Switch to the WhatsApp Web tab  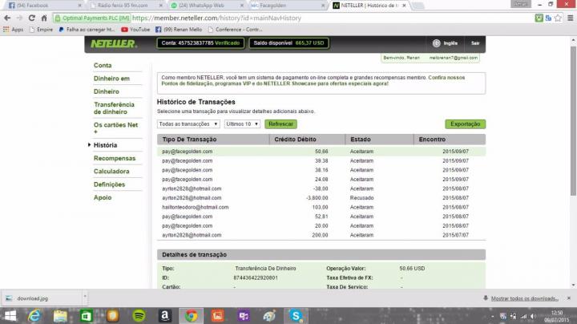[202, 5]
